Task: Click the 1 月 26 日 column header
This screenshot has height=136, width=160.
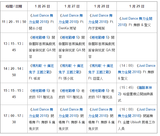Action: click(42, 6)
